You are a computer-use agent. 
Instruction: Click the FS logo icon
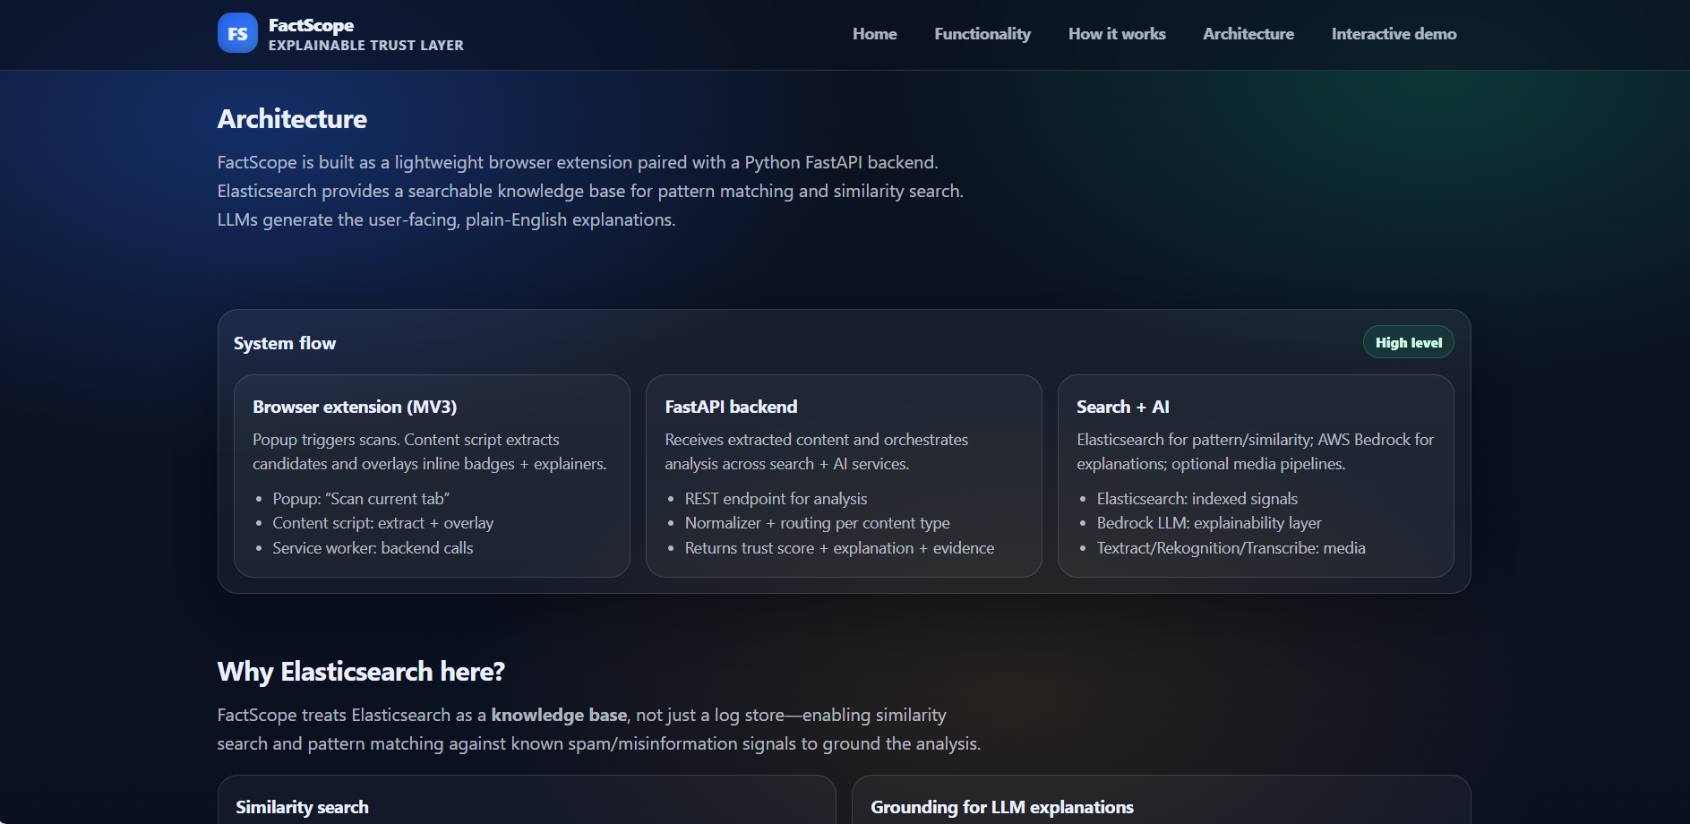(236, 32)
